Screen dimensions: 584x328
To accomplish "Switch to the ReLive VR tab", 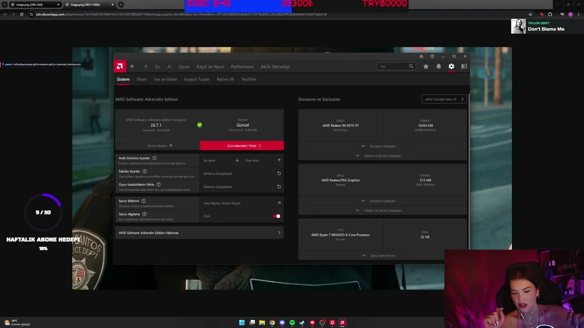I will coord(225,79).
